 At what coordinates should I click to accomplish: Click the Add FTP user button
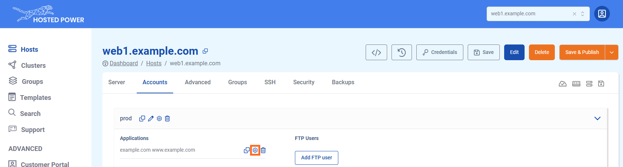[316, 158]
